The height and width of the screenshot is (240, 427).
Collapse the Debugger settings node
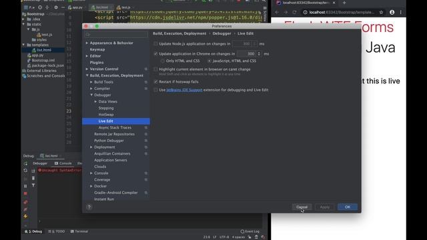[x=91, y=95]
